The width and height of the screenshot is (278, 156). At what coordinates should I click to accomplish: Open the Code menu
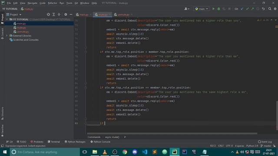pos(43,3)
